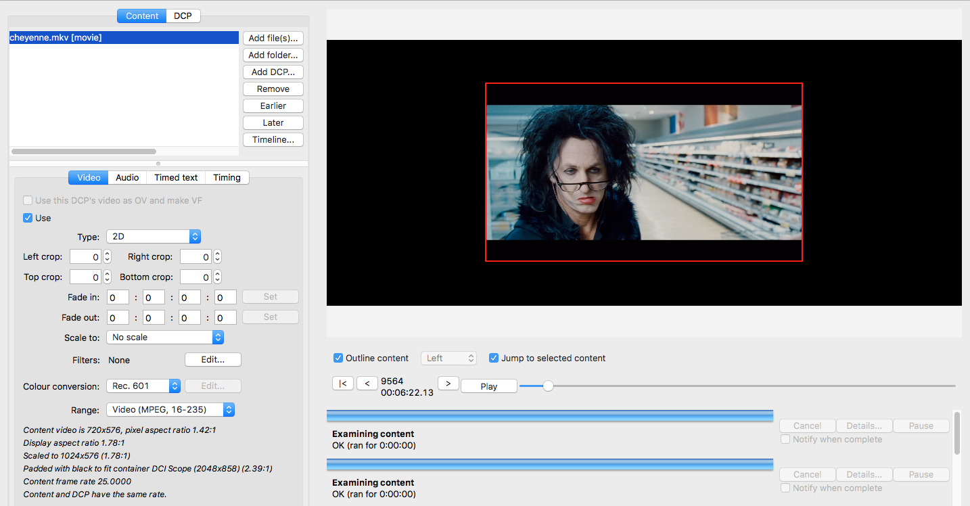Click text 'Display aspect ratio 1.78:1'
Image resolution: width=970 pixels, height=506 pixels.
74,442
